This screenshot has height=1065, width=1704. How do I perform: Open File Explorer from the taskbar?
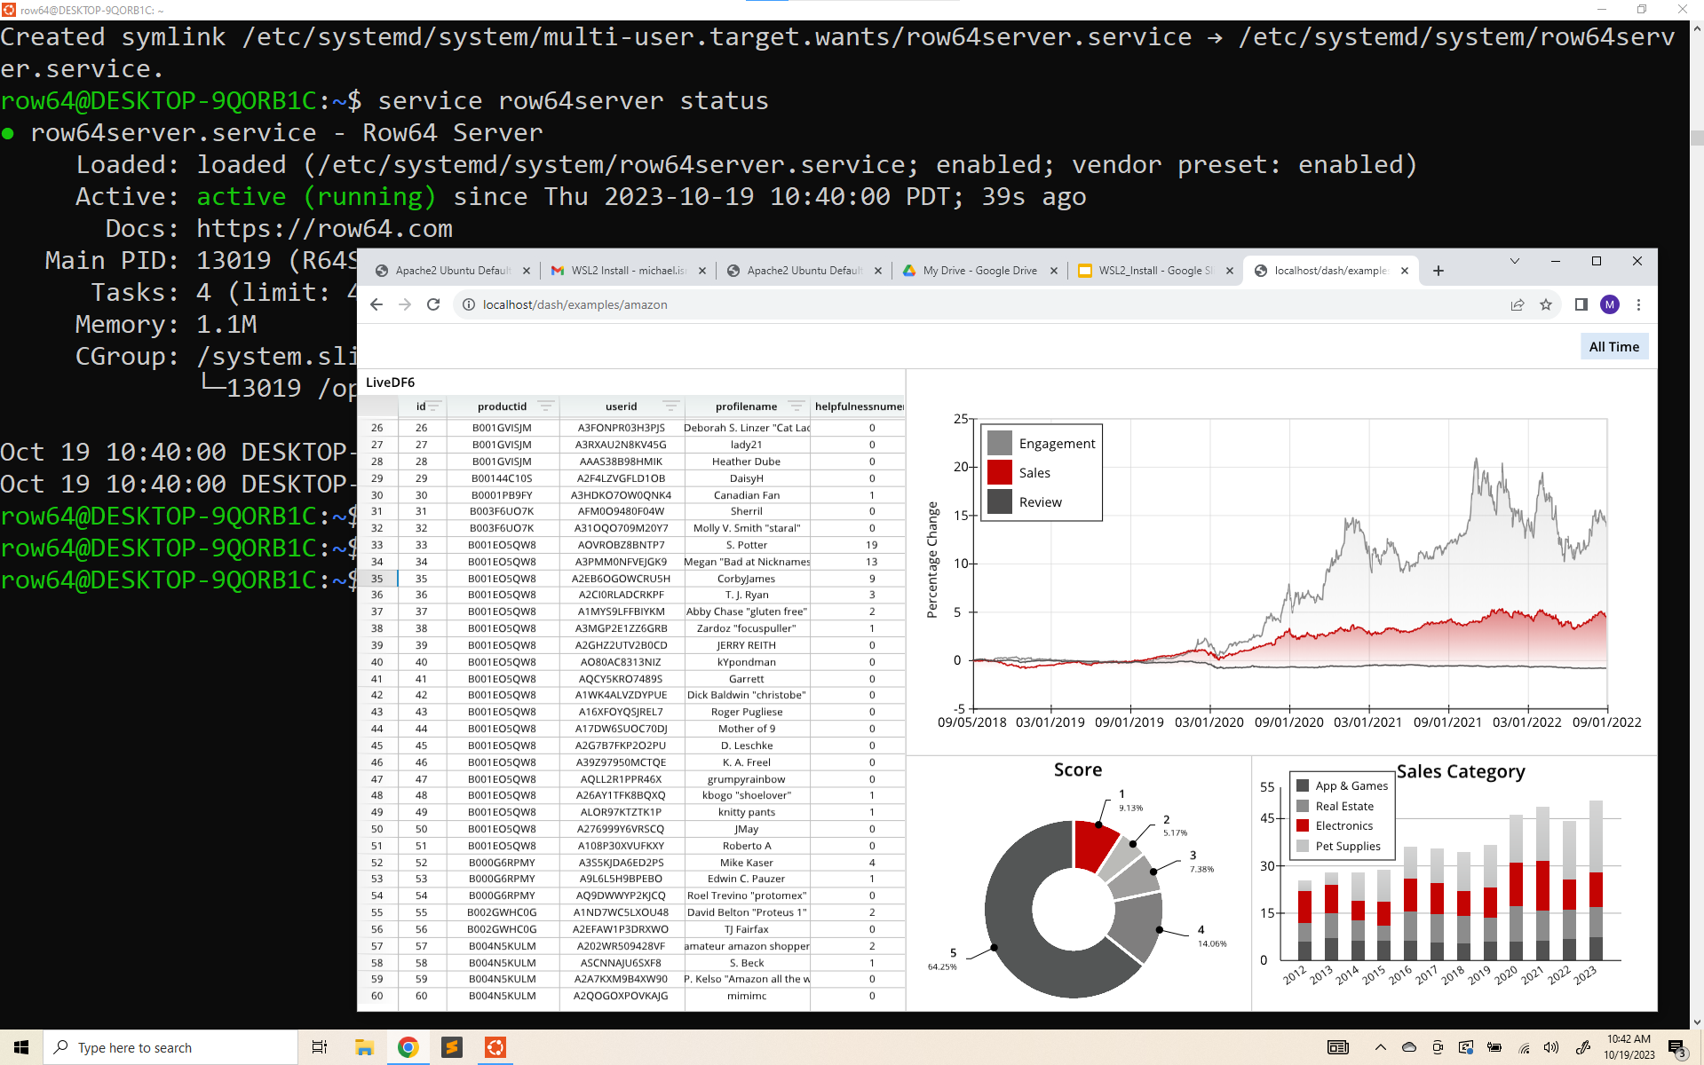click(x=364, y=1047)
